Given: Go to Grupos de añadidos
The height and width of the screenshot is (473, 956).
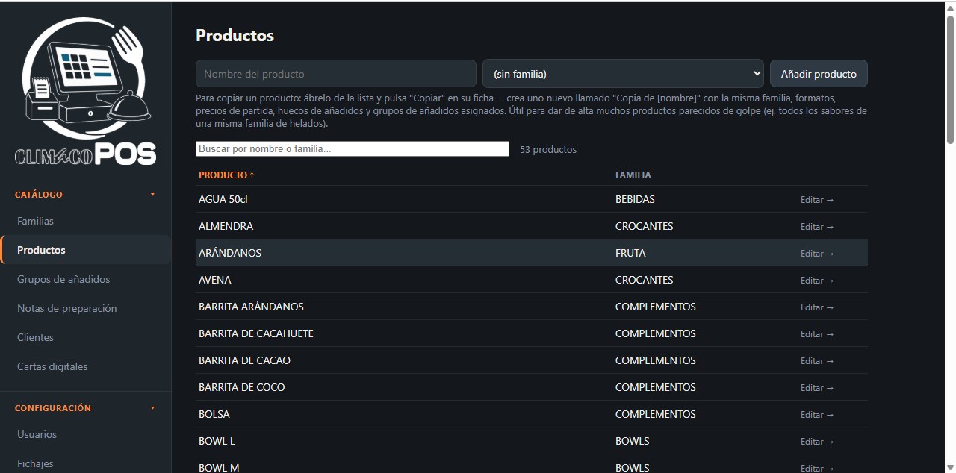Looking at the screenshot, I should [63, 279].
